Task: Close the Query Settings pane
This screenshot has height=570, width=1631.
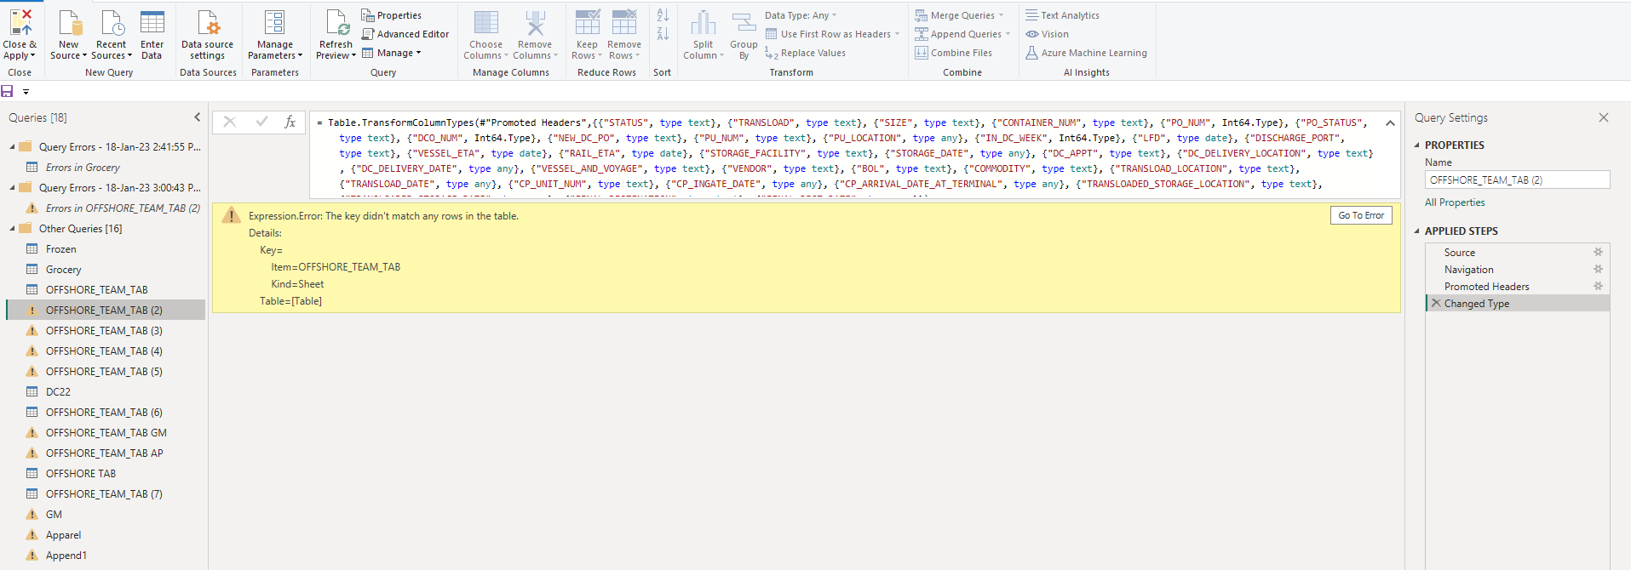Action: pos(1604,117)
